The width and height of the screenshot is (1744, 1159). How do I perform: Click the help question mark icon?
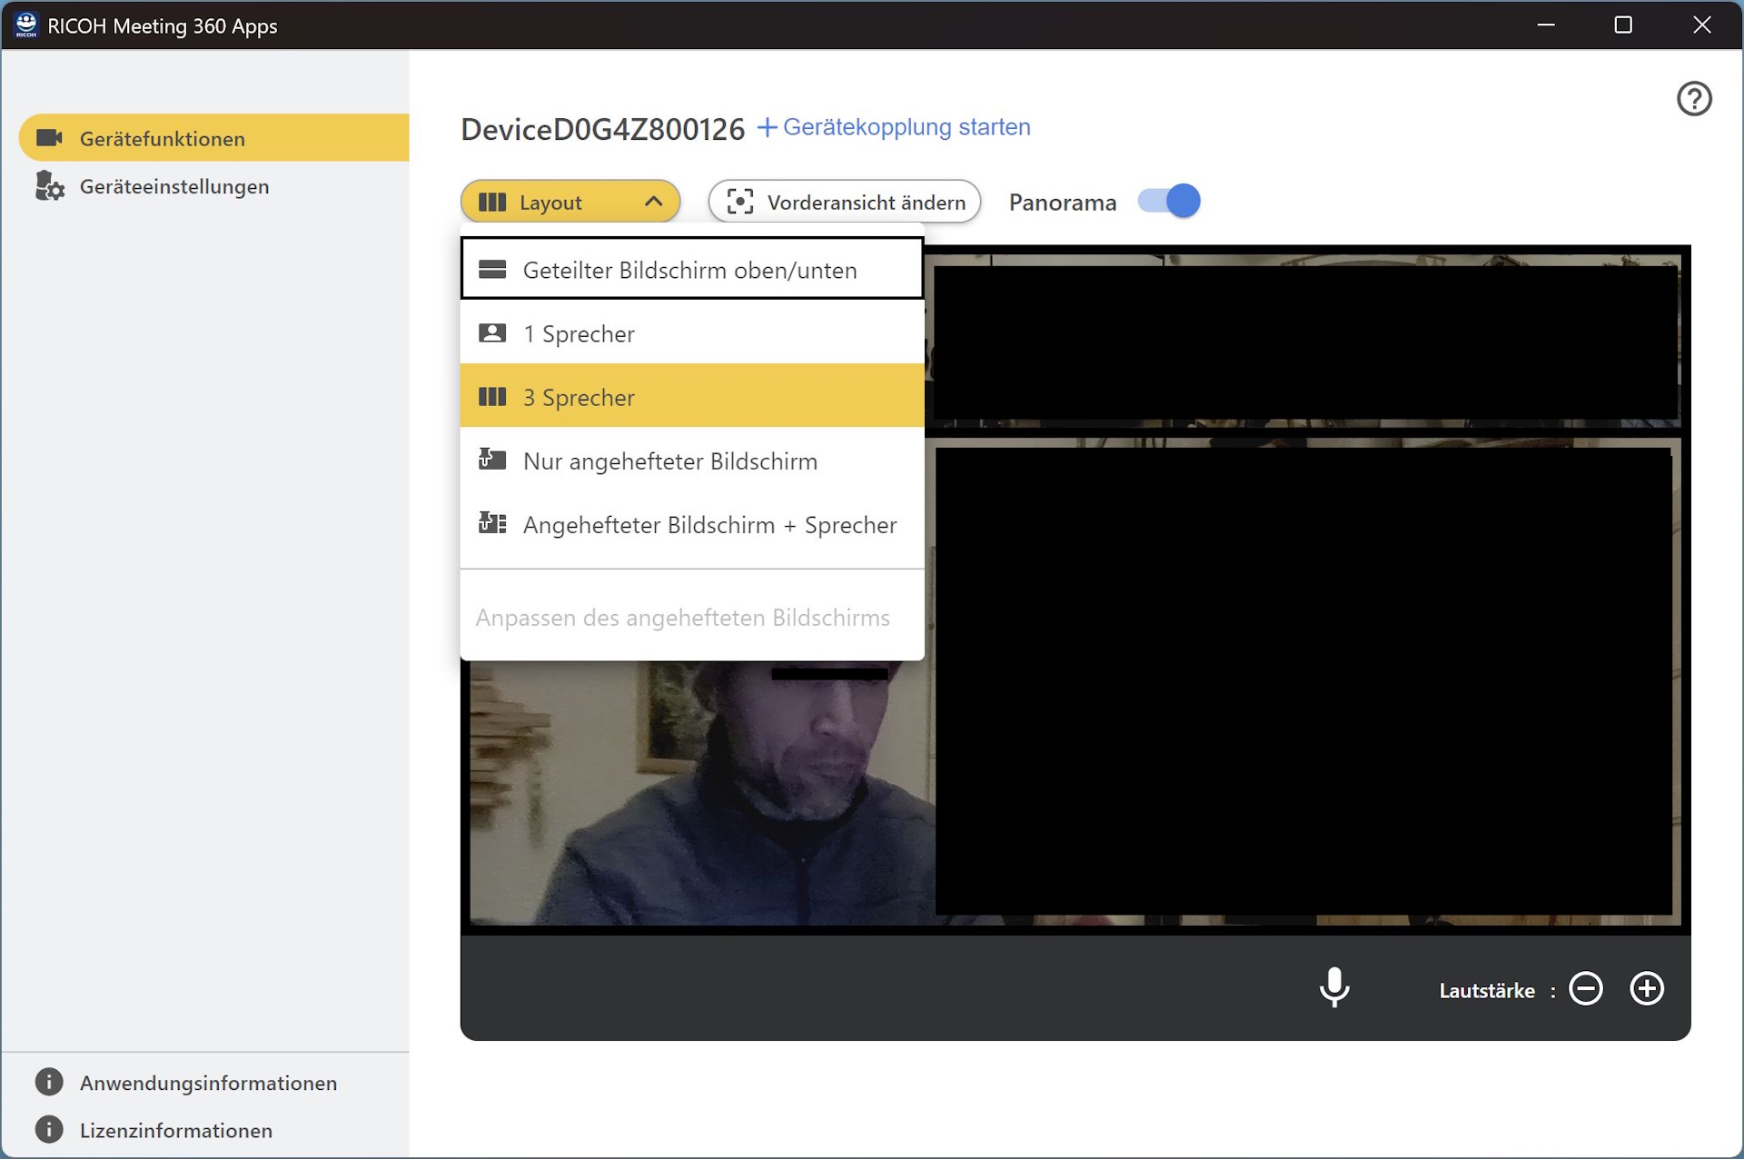tap(1693, 98)
